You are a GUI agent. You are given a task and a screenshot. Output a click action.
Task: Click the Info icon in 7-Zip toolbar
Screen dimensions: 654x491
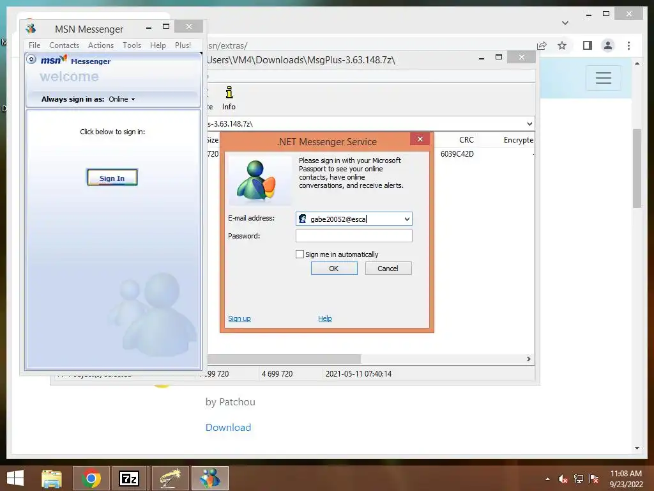pos(229,98)
